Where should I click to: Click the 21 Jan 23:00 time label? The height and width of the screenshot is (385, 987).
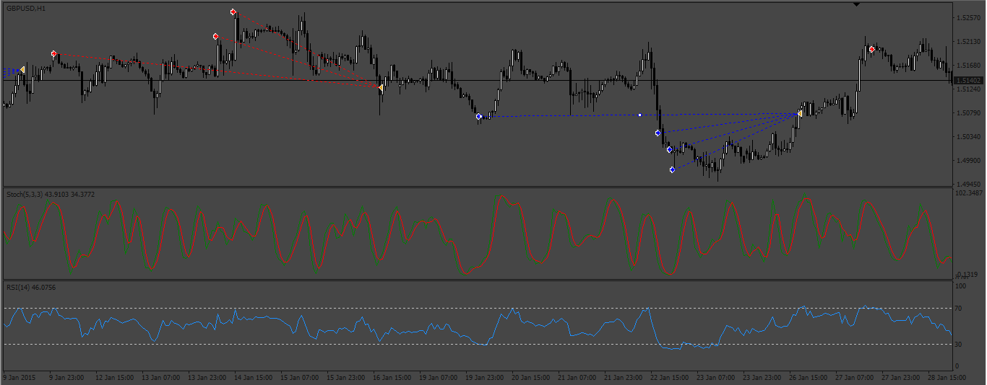coord(624,377)
